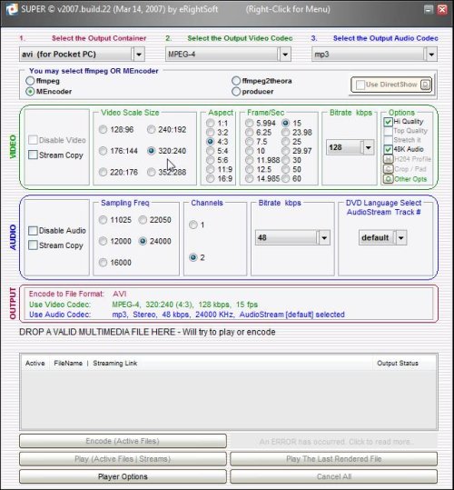Click the H264 Profile icon
This screenshot has height=490, width=454.
pos(388,159)
